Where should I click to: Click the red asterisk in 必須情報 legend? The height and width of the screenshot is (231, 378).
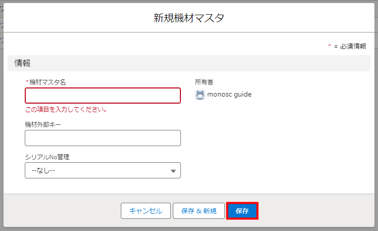click(x=329, y=46)
